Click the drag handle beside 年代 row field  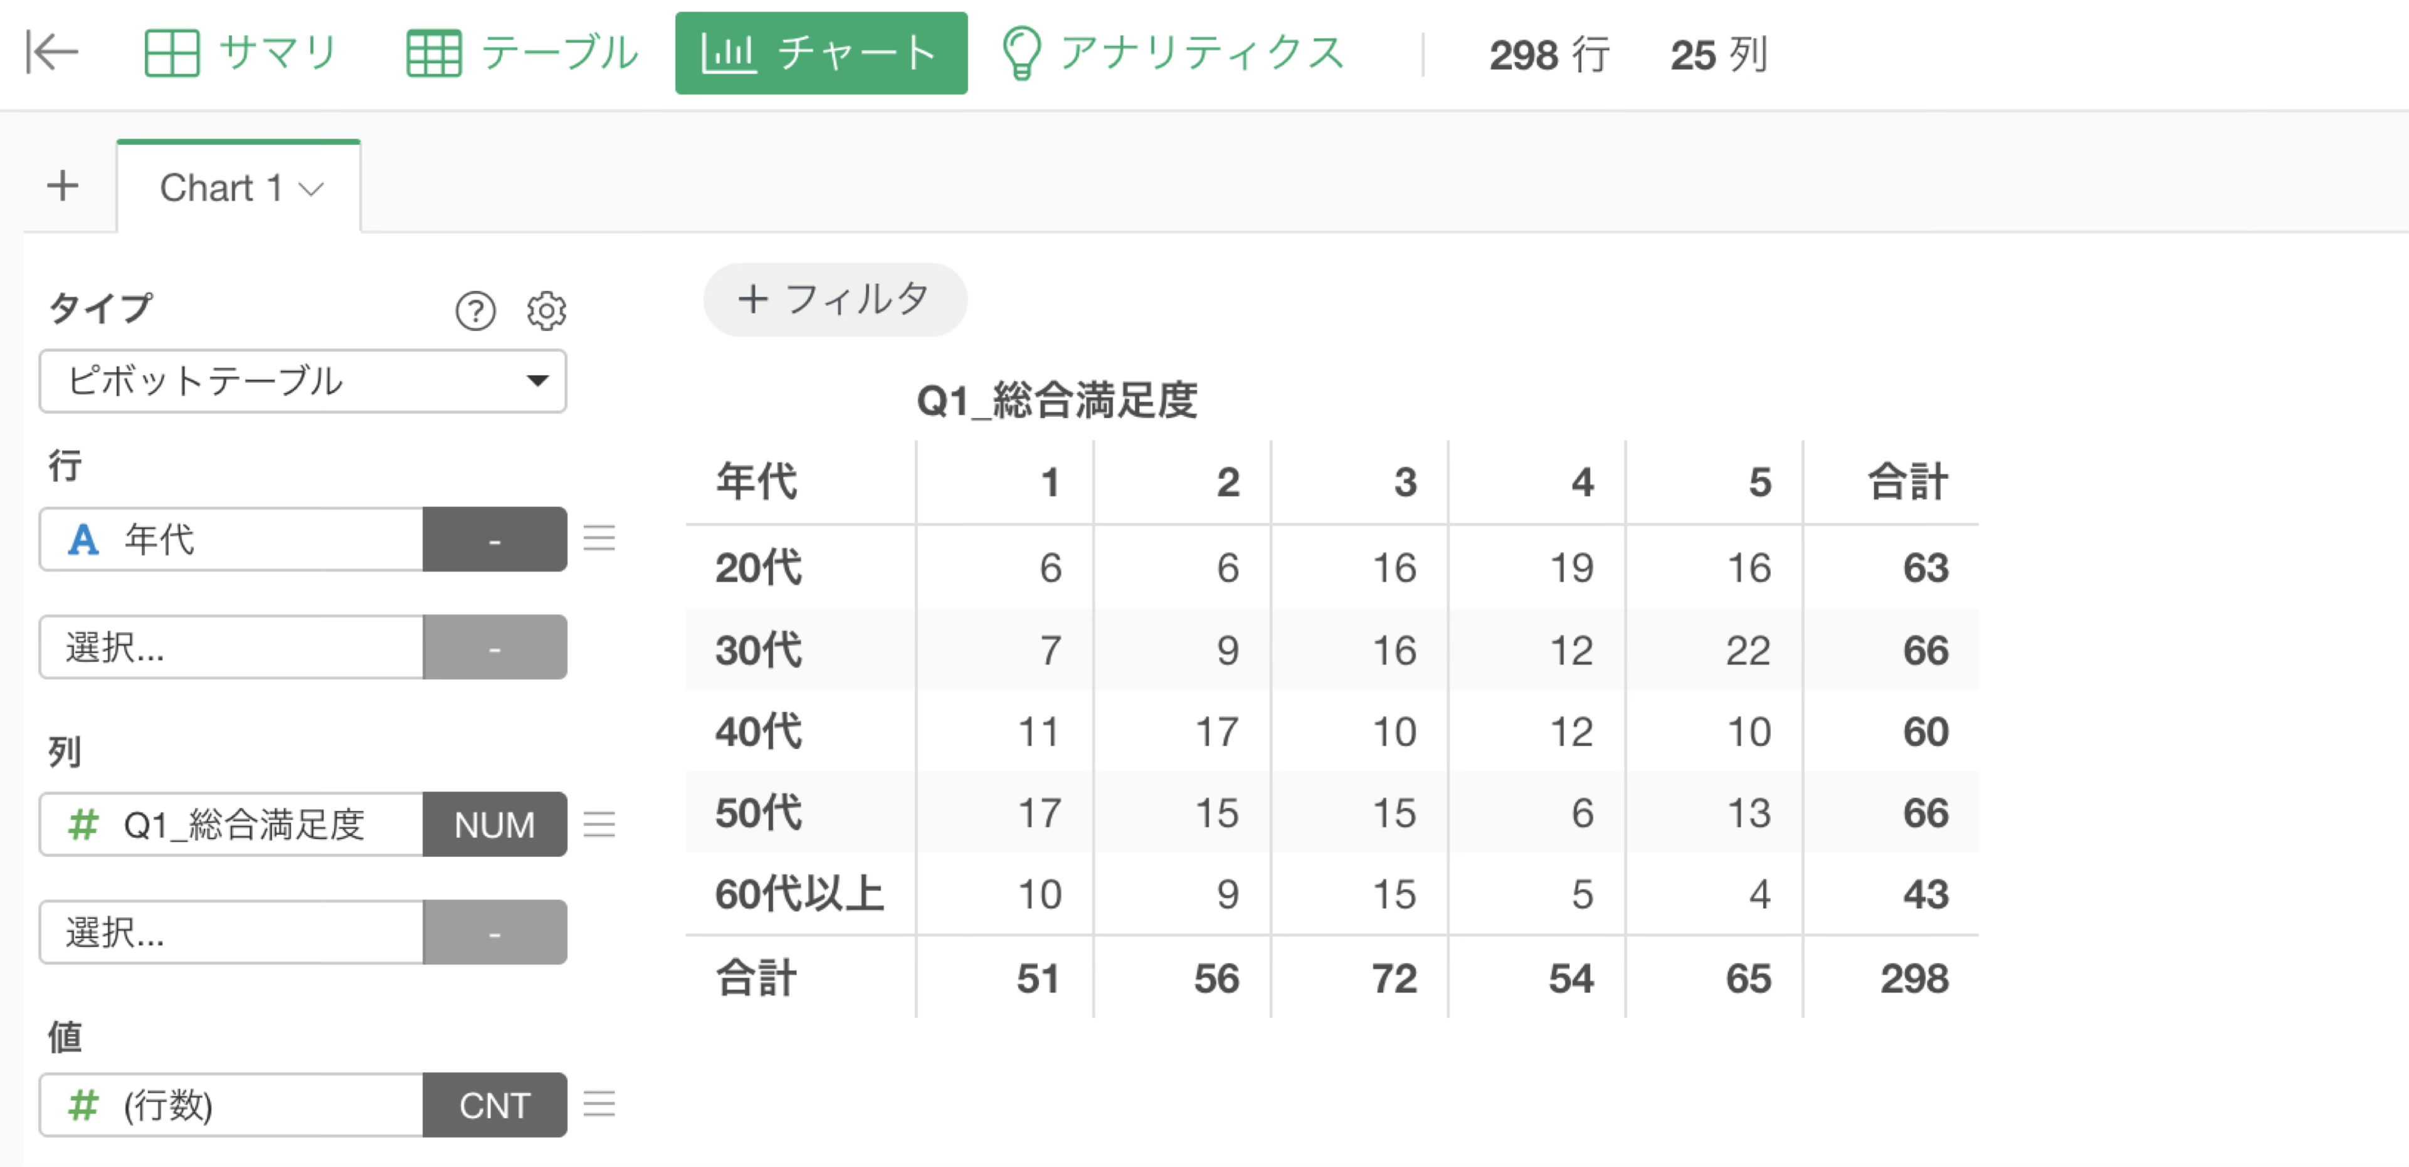coord(599,538)
